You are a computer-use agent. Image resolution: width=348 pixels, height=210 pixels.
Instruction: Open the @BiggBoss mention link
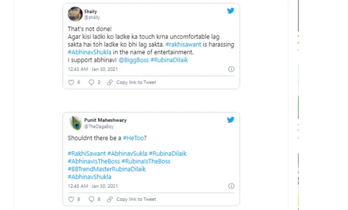click(x=134, y=60)
